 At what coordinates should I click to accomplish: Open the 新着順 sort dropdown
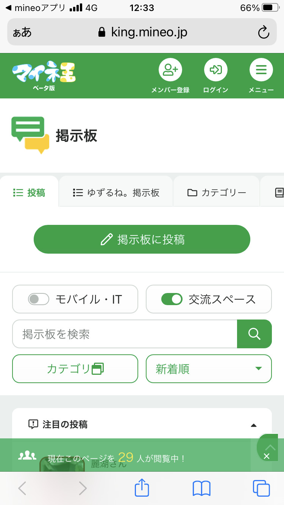point(209,369)
